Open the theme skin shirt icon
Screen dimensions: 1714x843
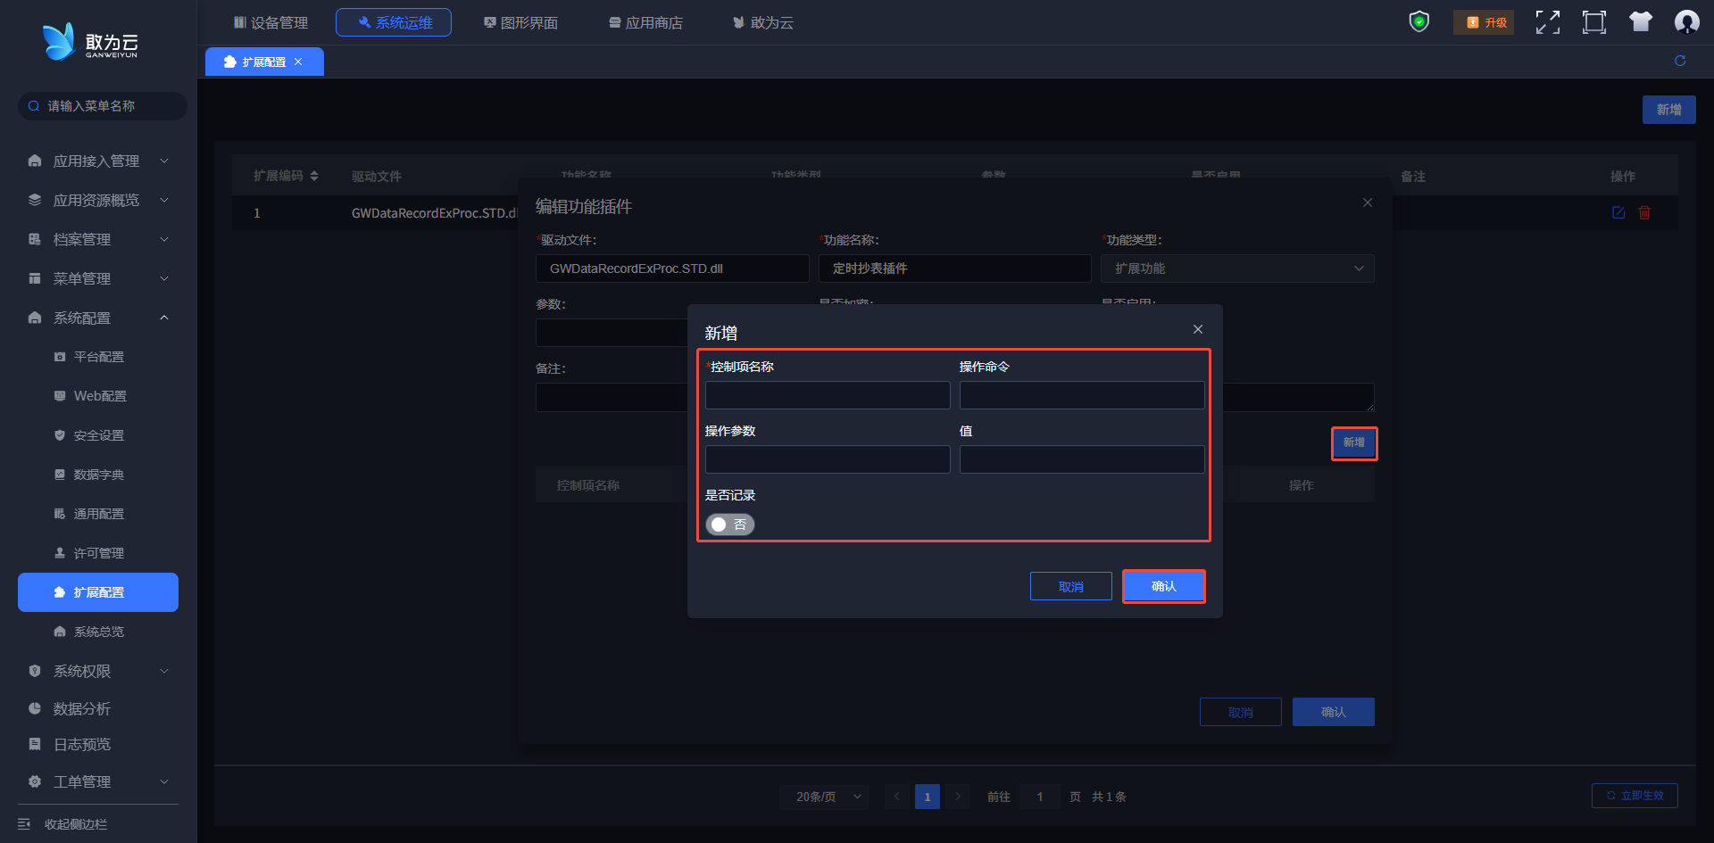tap(1640, 22)
